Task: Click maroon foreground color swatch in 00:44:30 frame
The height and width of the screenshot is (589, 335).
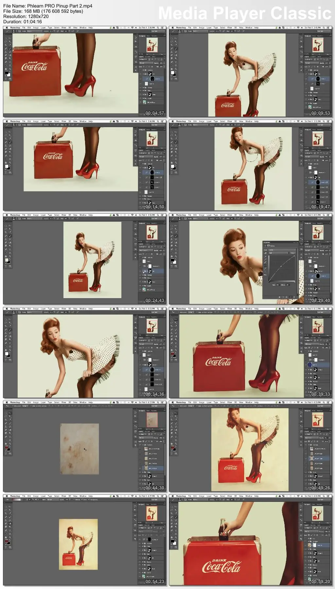Action: coord(7,447)
